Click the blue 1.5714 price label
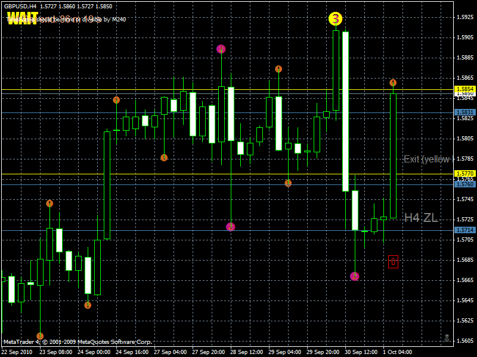The image size is (477, 357). coord(465,230)
